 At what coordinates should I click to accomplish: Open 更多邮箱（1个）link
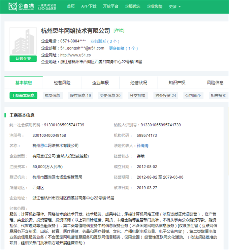pos(123,48)
